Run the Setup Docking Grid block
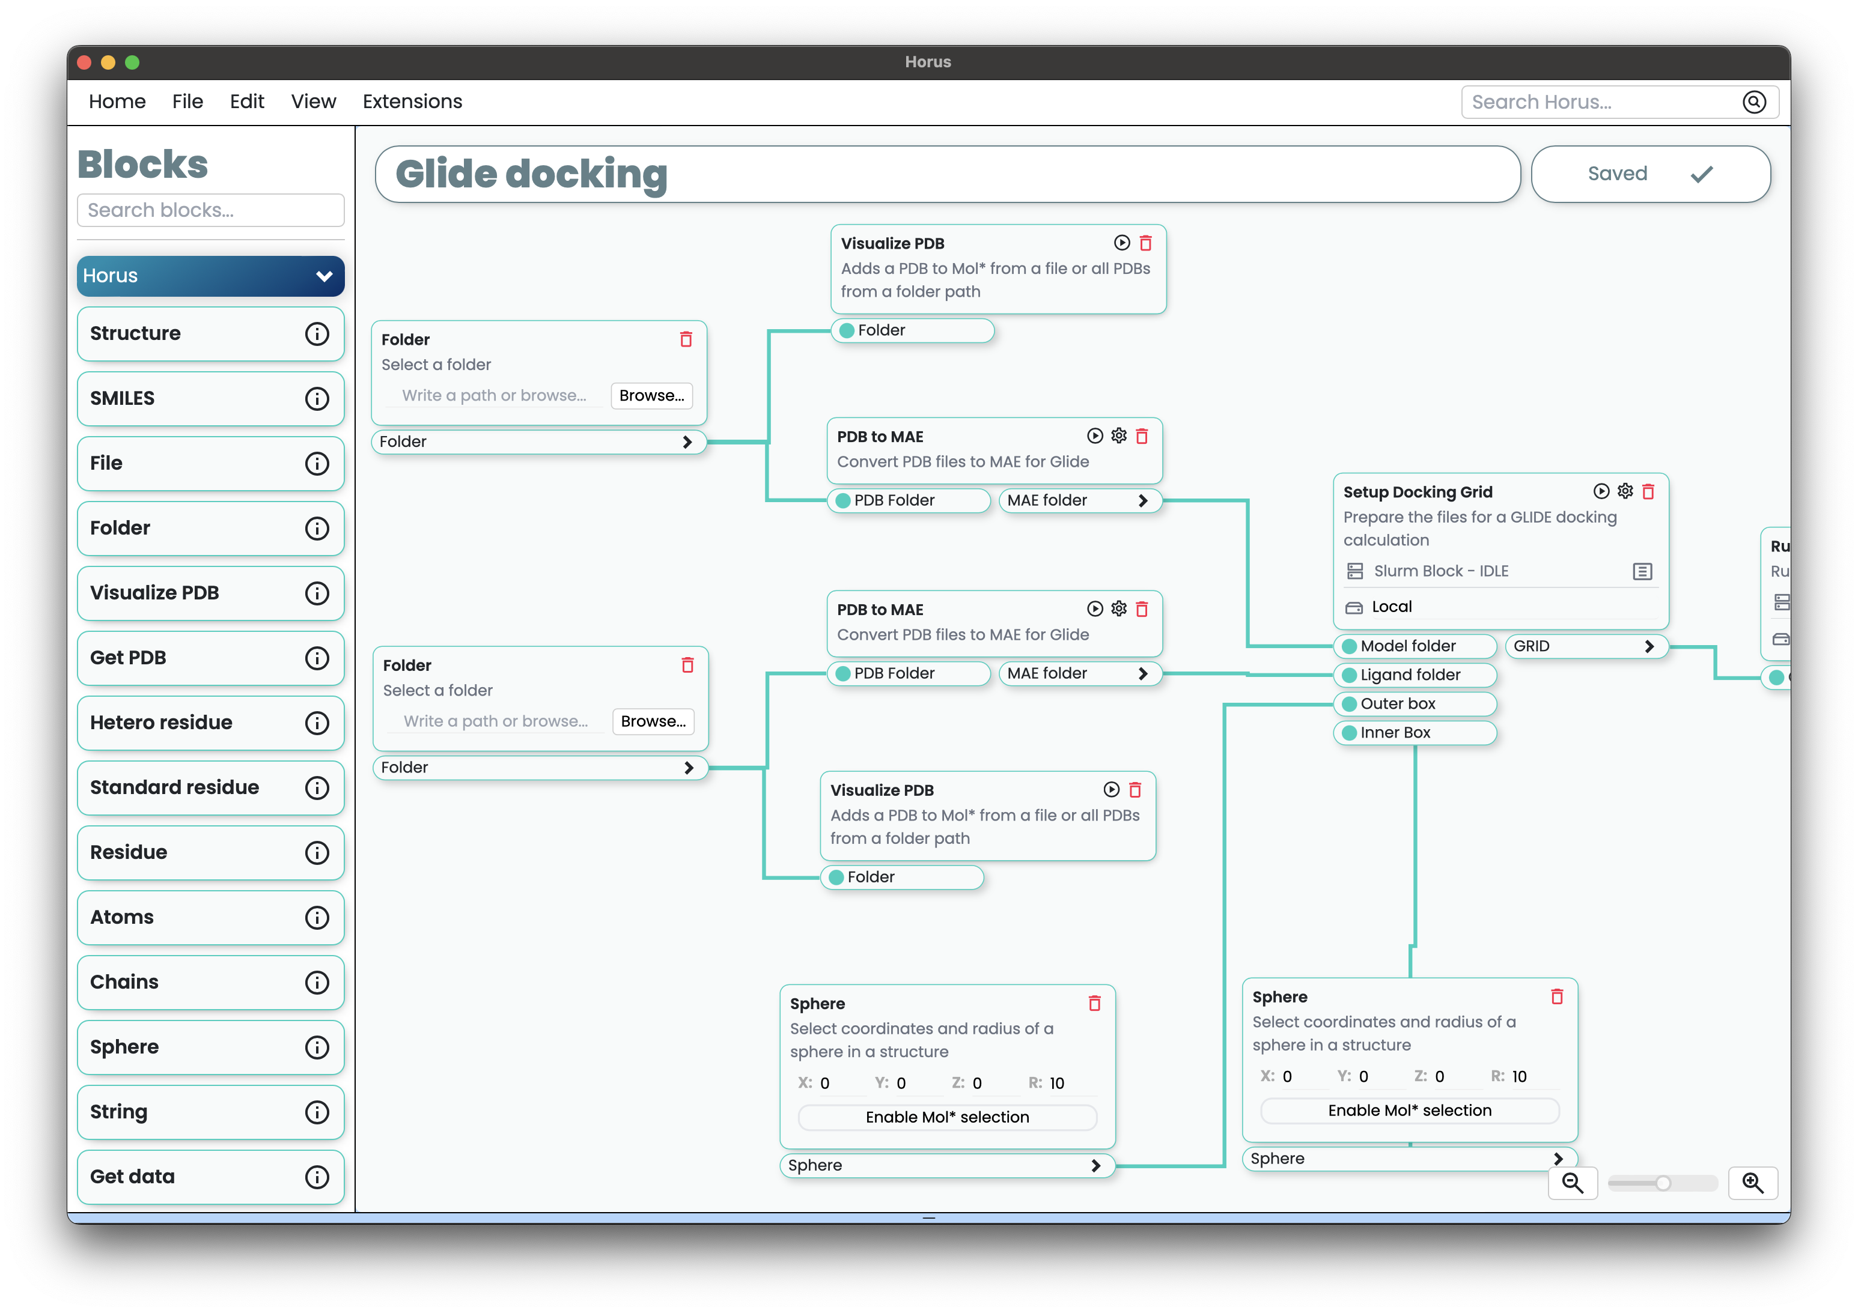This screenshot has width=1858, height=1313. tap(1601, 491)
